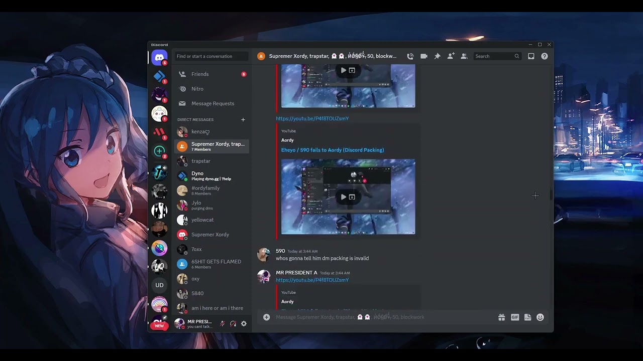Screen dimensions: 643x361
Task: Open white cat server icon
Action: coord(159,114)
